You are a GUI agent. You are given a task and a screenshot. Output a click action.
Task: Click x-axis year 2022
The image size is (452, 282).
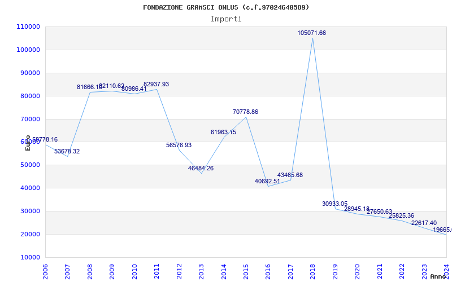coord(402,271)
